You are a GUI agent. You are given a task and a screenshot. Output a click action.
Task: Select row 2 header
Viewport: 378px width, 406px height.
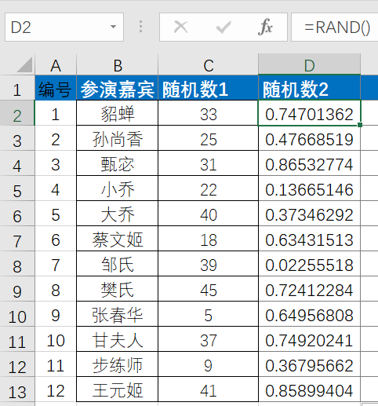click(x=17, y=113)
